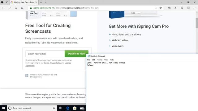Click the Cortana circle icon in search box

click(10, 108)
